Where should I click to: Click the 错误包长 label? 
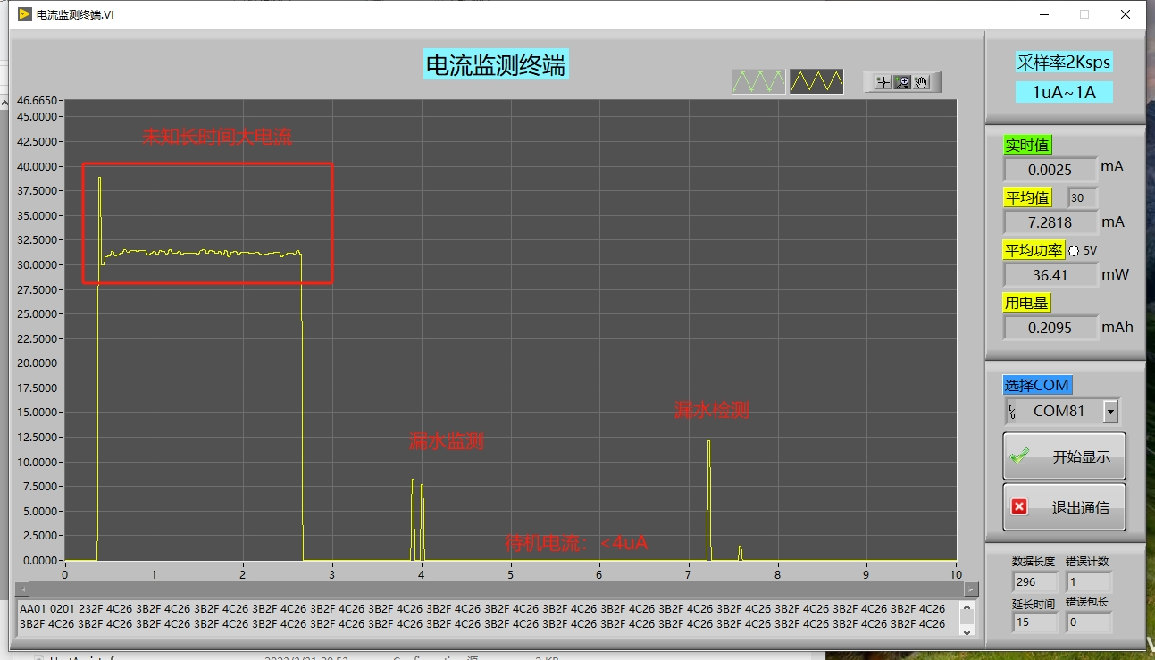1087,603
